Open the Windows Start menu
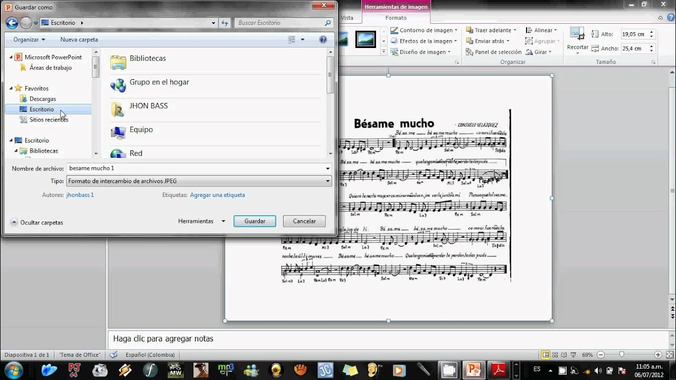Viewport: 676px width, 380px height. (x=13, y=370)
